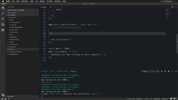Change end of line sequence LF

coord(151,99)
